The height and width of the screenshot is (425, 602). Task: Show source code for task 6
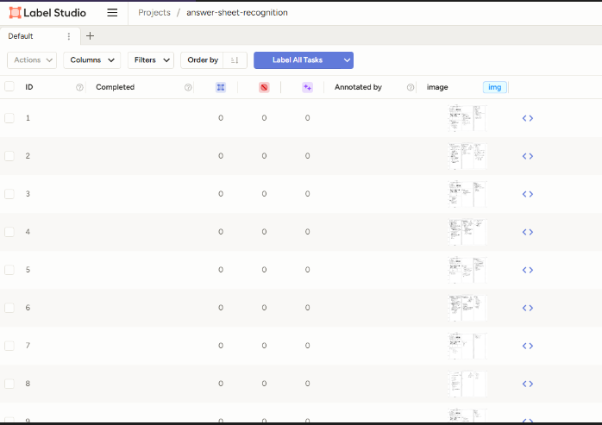point(528,308)
